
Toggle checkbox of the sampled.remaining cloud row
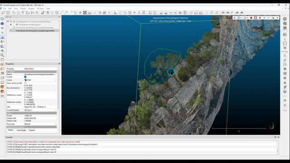click(11, 28)
